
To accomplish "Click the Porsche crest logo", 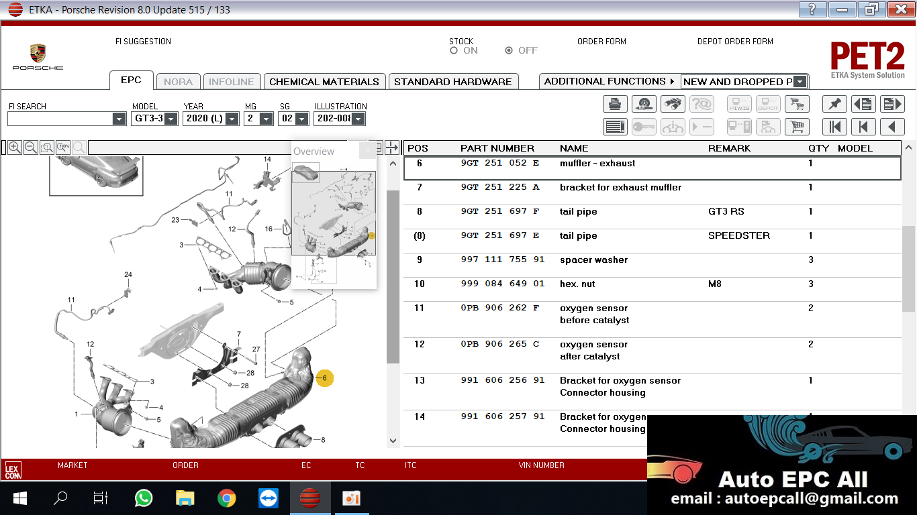I will [38, 54].
